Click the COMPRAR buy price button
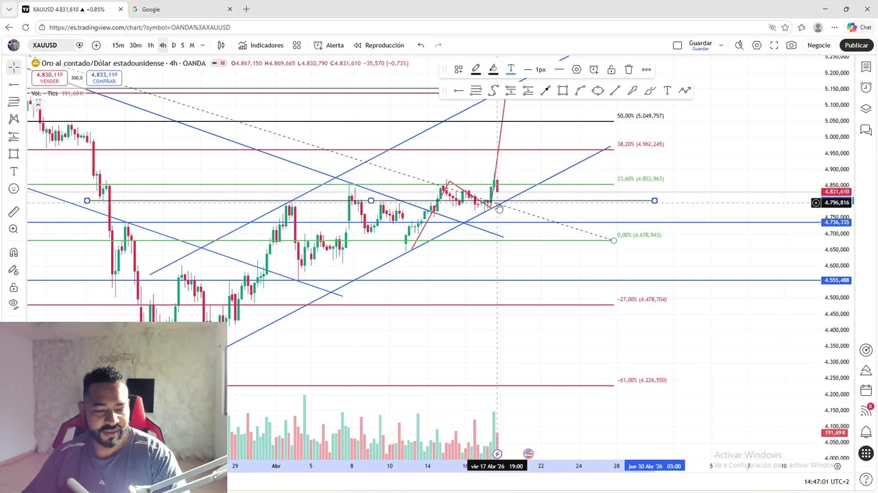This screenshot has width=878, height=493. pos(104,77)
